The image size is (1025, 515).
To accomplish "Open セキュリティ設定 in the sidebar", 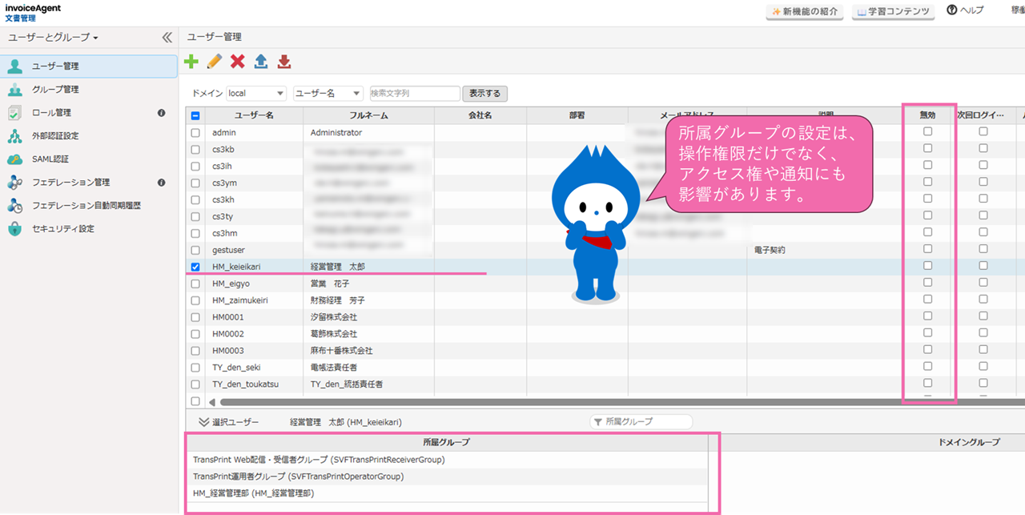I will (62, 229).
